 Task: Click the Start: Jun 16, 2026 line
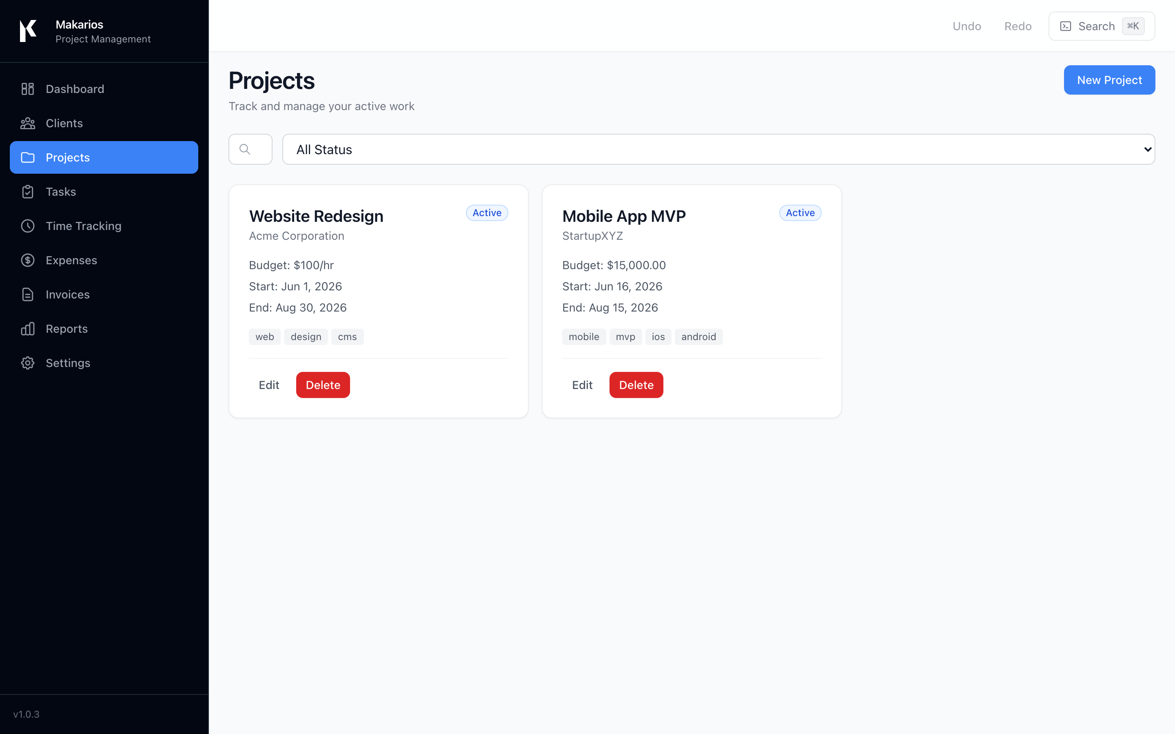tap(612, 286)
